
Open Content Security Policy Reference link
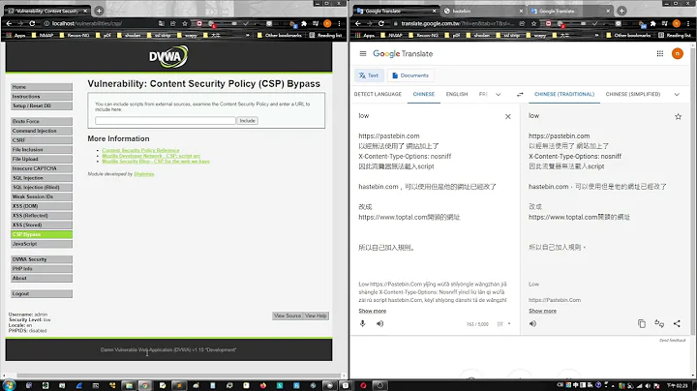click(140, 150)
